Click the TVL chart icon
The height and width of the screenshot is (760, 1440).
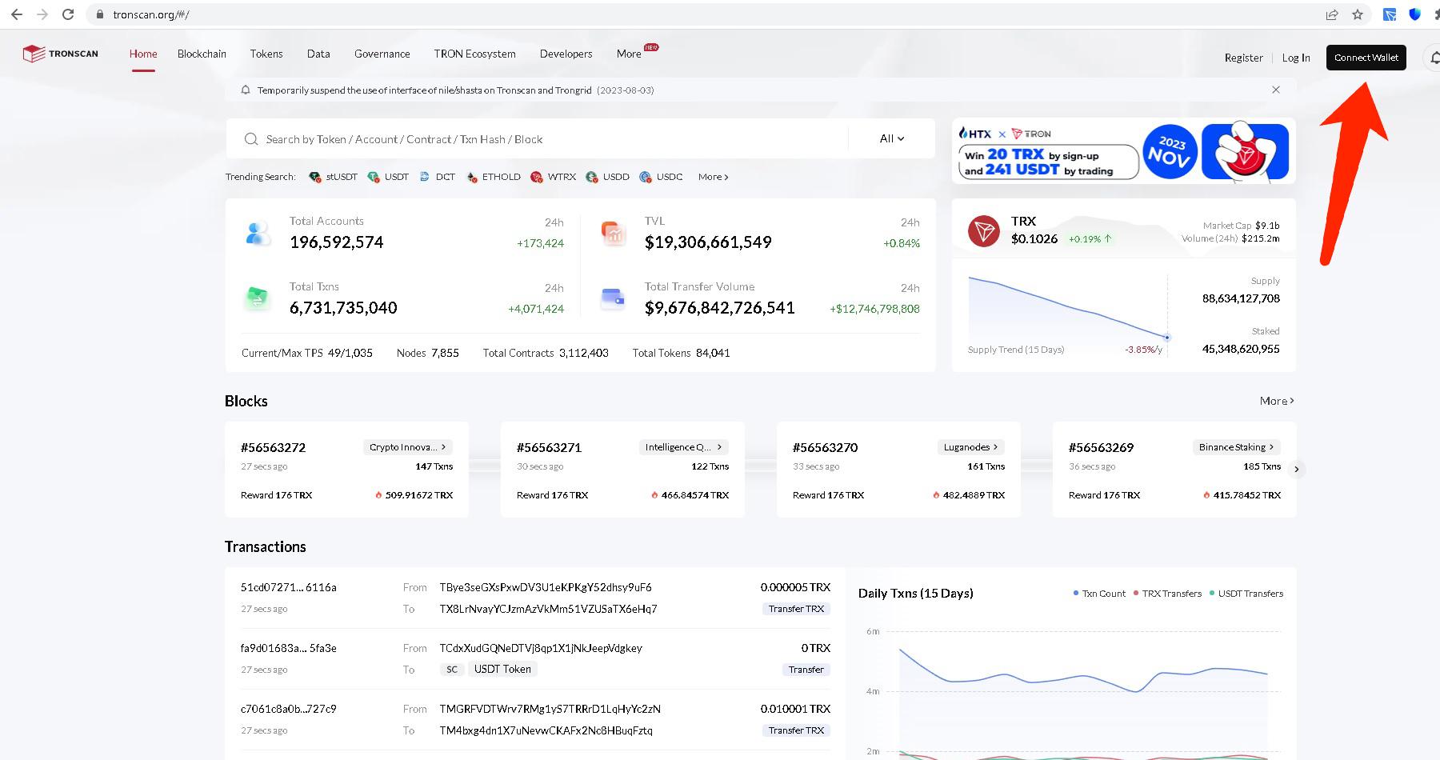613,233
